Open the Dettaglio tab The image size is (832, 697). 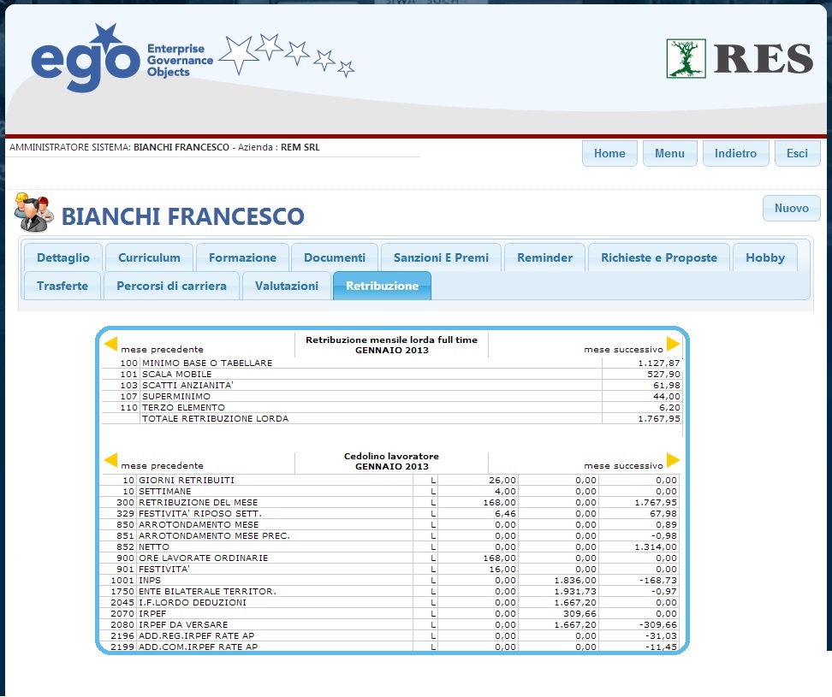click(63, 257)
